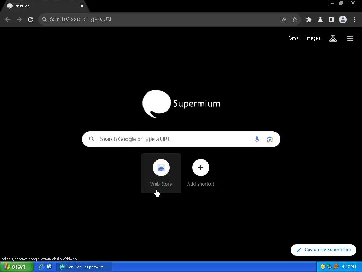Image resolution: width=362 pixels, height=272 pixels.
Task: Open the Extensions puzzle icon
Action: (309, 20)
